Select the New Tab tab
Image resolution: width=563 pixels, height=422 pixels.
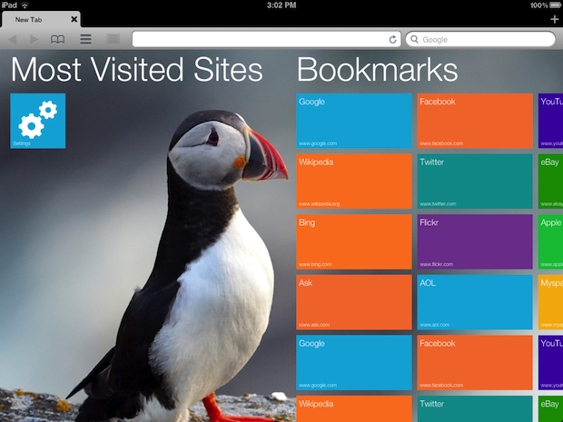pos(41,19)
